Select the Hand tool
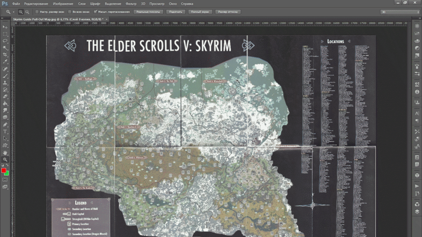Viewport: 422px width, 237px height. click(x=5, y=153)
